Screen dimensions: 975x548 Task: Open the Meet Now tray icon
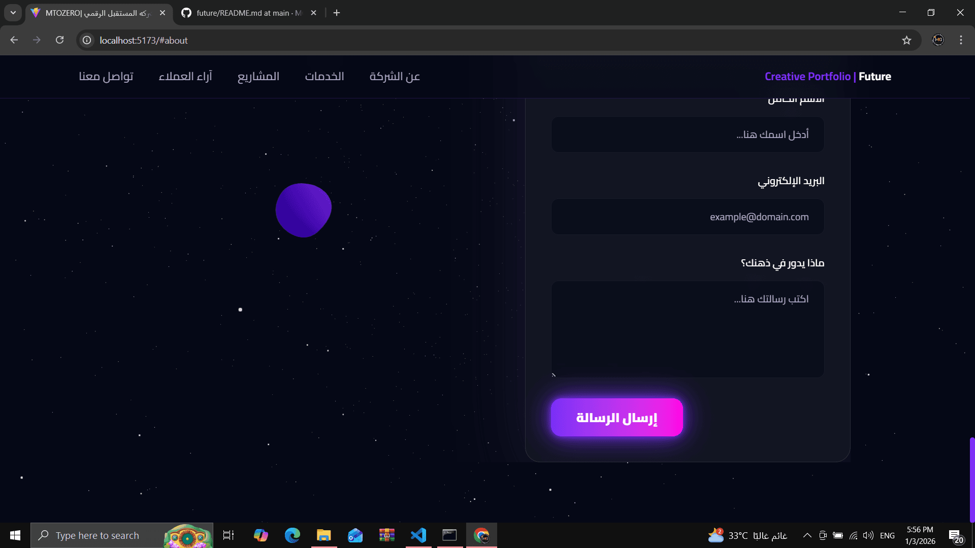click(823, 535)
